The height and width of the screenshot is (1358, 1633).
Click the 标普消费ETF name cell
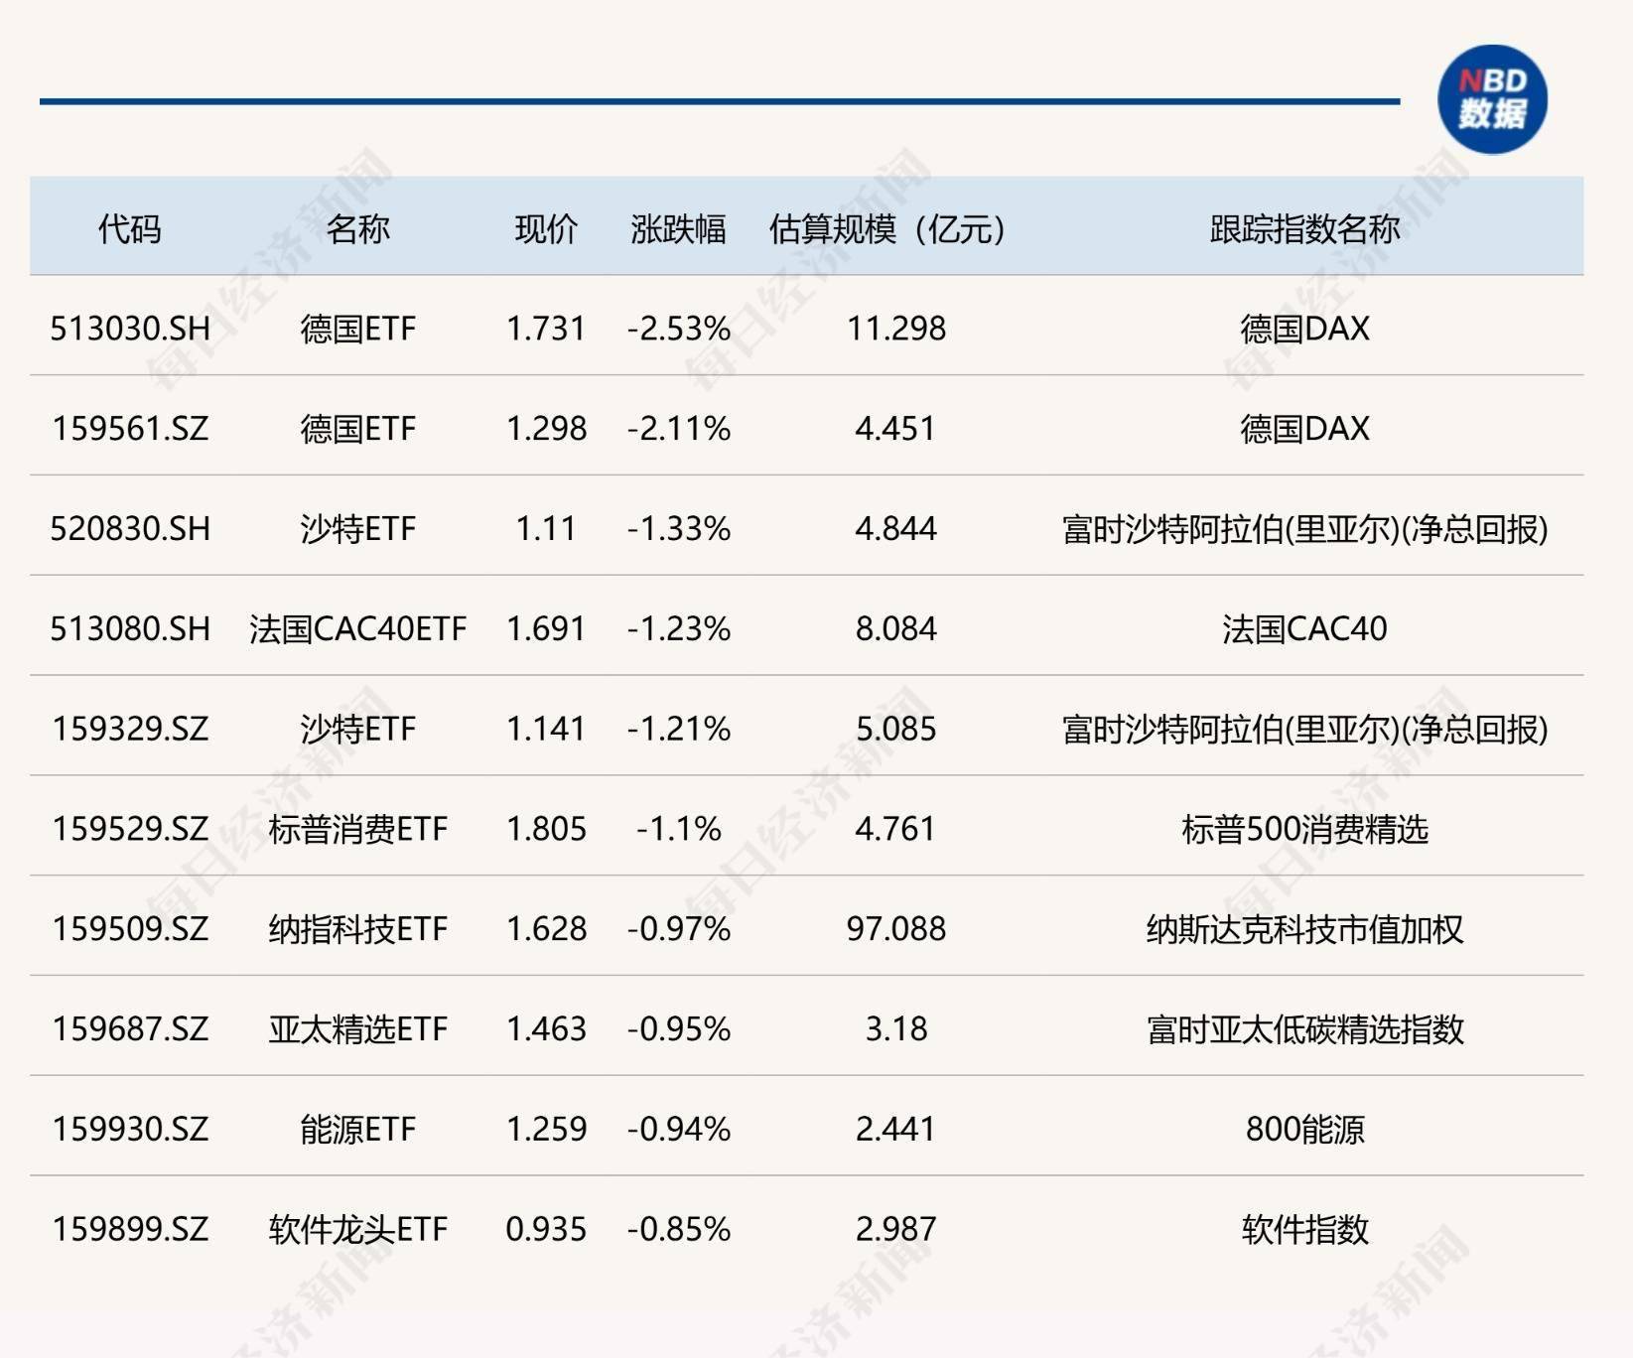point(360,828)
